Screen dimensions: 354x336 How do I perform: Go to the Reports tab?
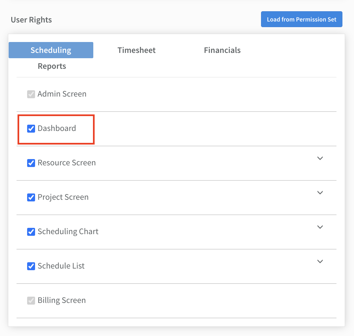(x=52, y=66)
